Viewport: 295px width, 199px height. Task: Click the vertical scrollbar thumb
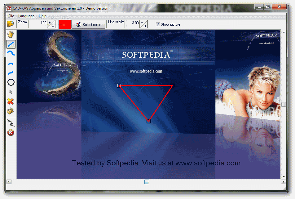tap(284, 104)
